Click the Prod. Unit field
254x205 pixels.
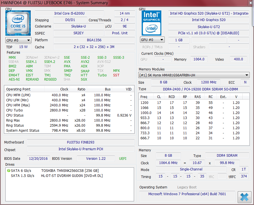click(x=120, y=33)
